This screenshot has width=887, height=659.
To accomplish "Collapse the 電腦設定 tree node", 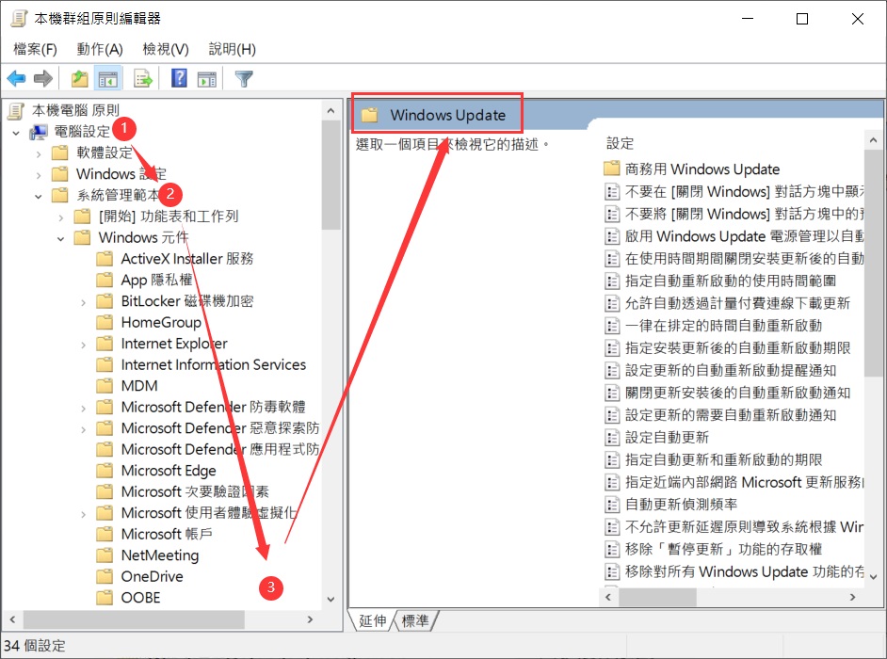I will 16,133.
